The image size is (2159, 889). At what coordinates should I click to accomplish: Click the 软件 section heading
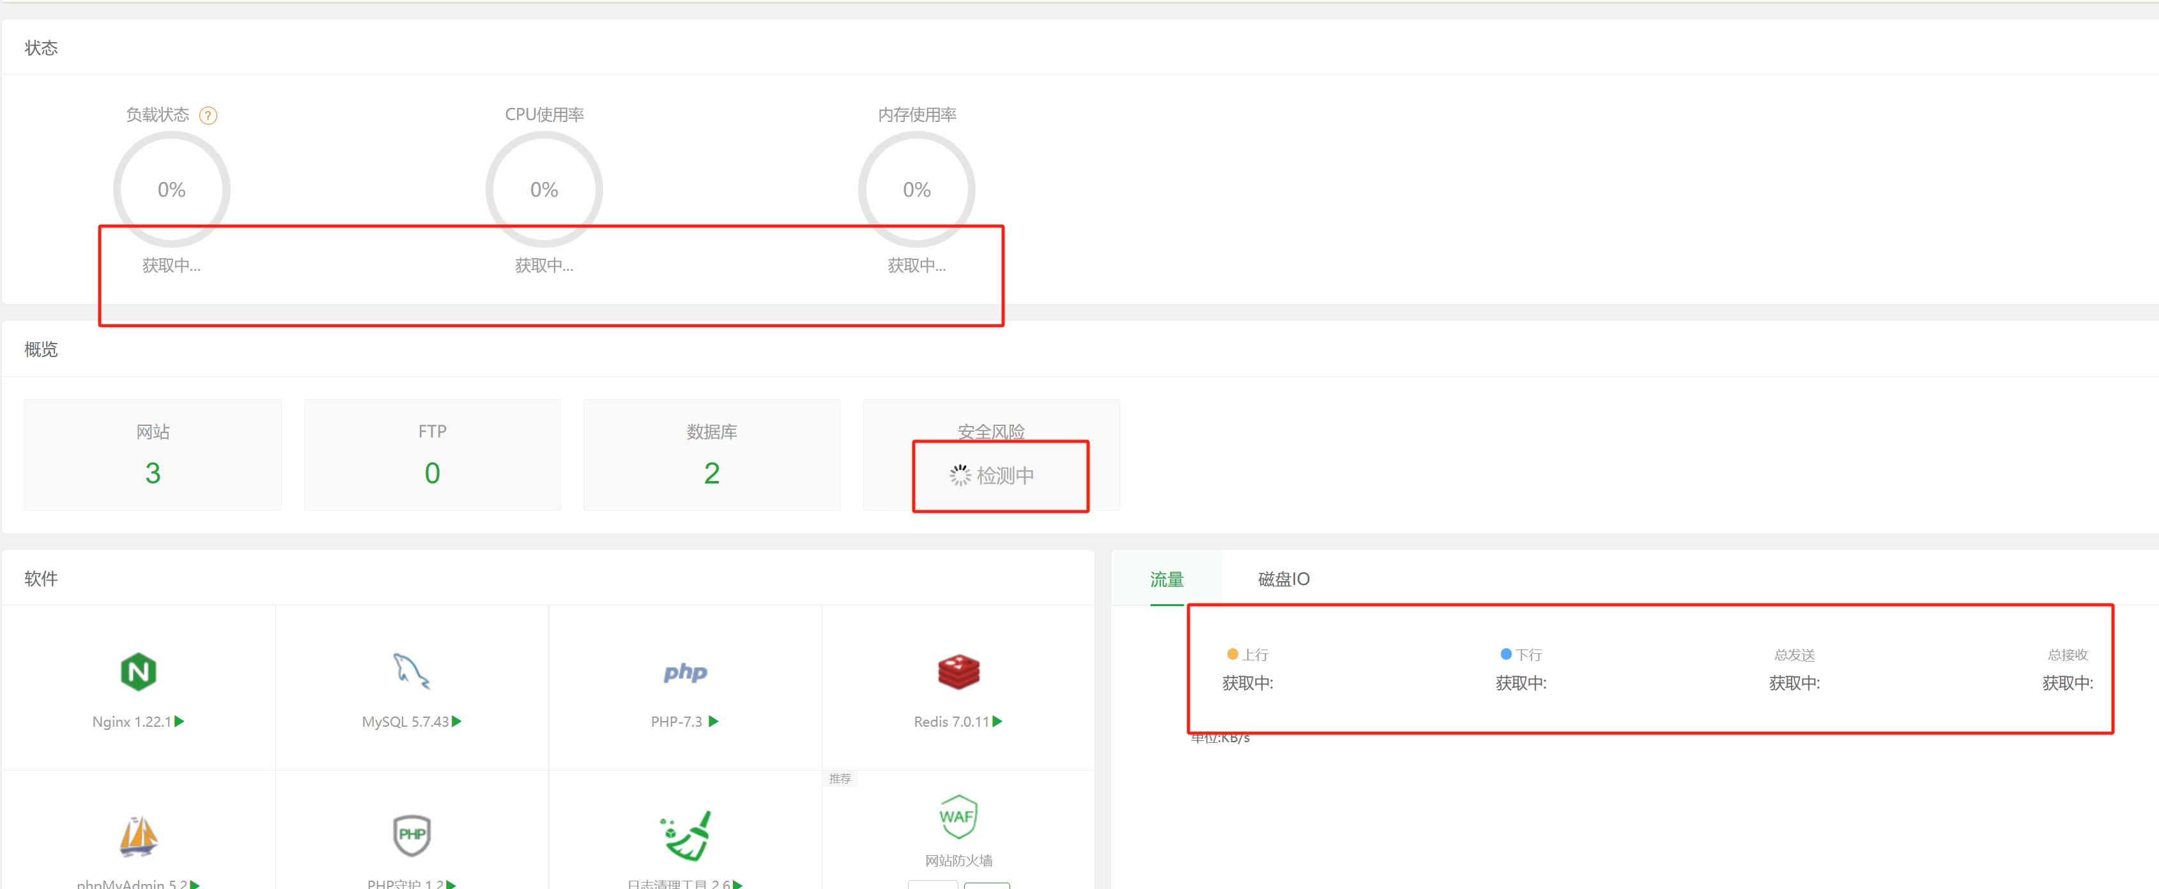click(x=41, y=578)
